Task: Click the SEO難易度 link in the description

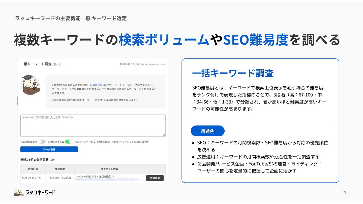Action: [96, 85]
